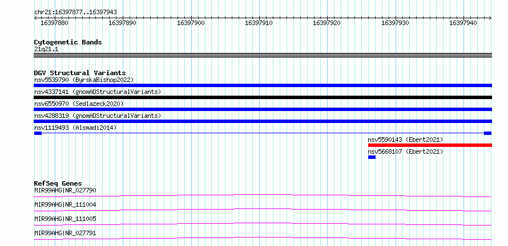508x246 pixels.
Task: Select the black nsv4337141 variant bar
Action: tap(263, 97)
